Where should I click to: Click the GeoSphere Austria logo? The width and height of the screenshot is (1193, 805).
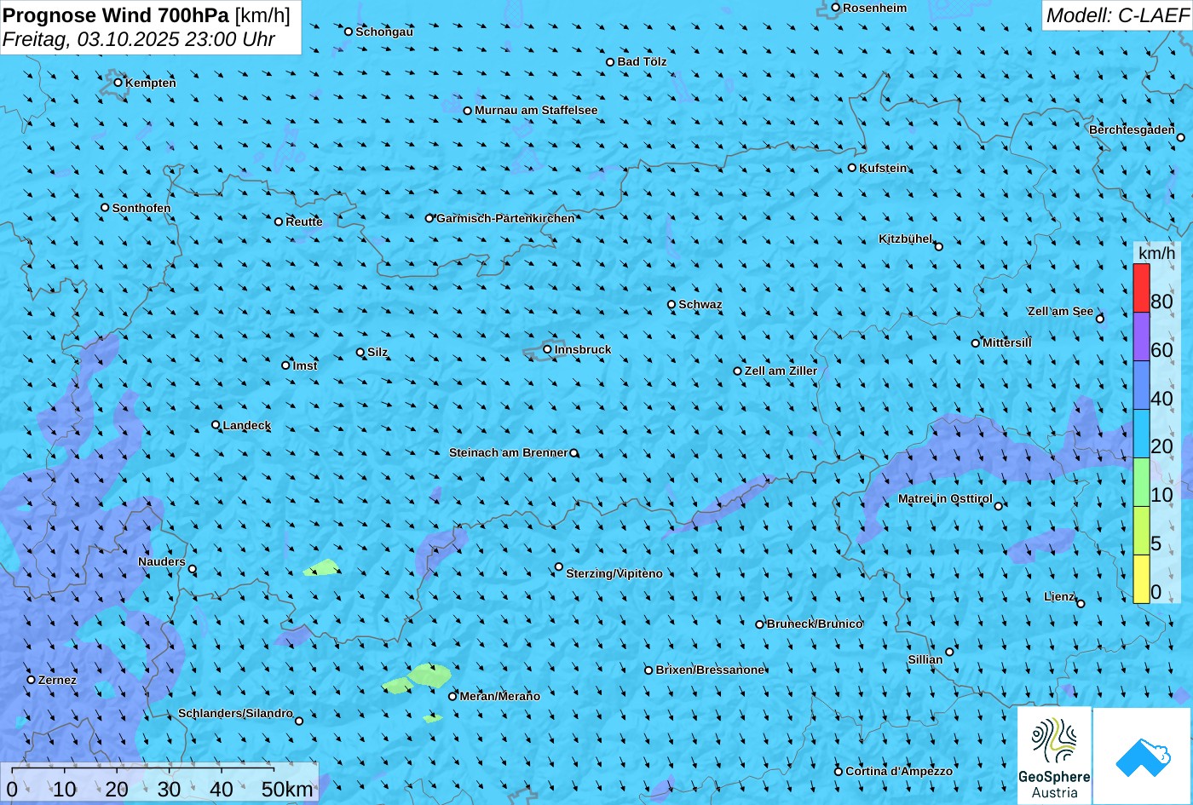[1054, 756]
